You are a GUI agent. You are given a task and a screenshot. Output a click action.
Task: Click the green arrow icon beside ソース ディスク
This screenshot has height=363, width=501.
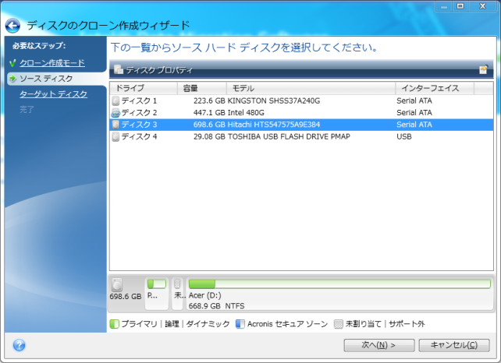coord(12,79)
